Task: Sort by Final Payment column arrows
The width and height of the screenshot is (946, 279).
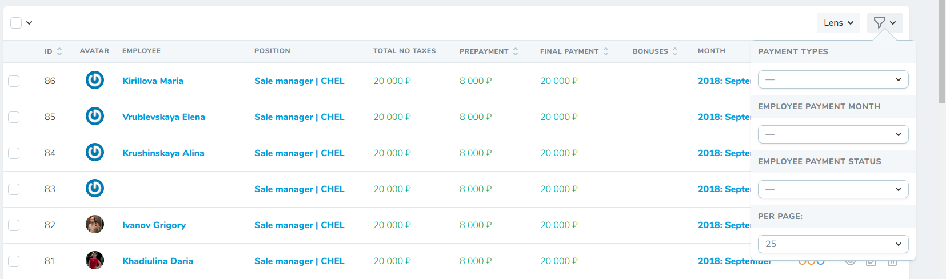Action: click(x=606, y=51)
